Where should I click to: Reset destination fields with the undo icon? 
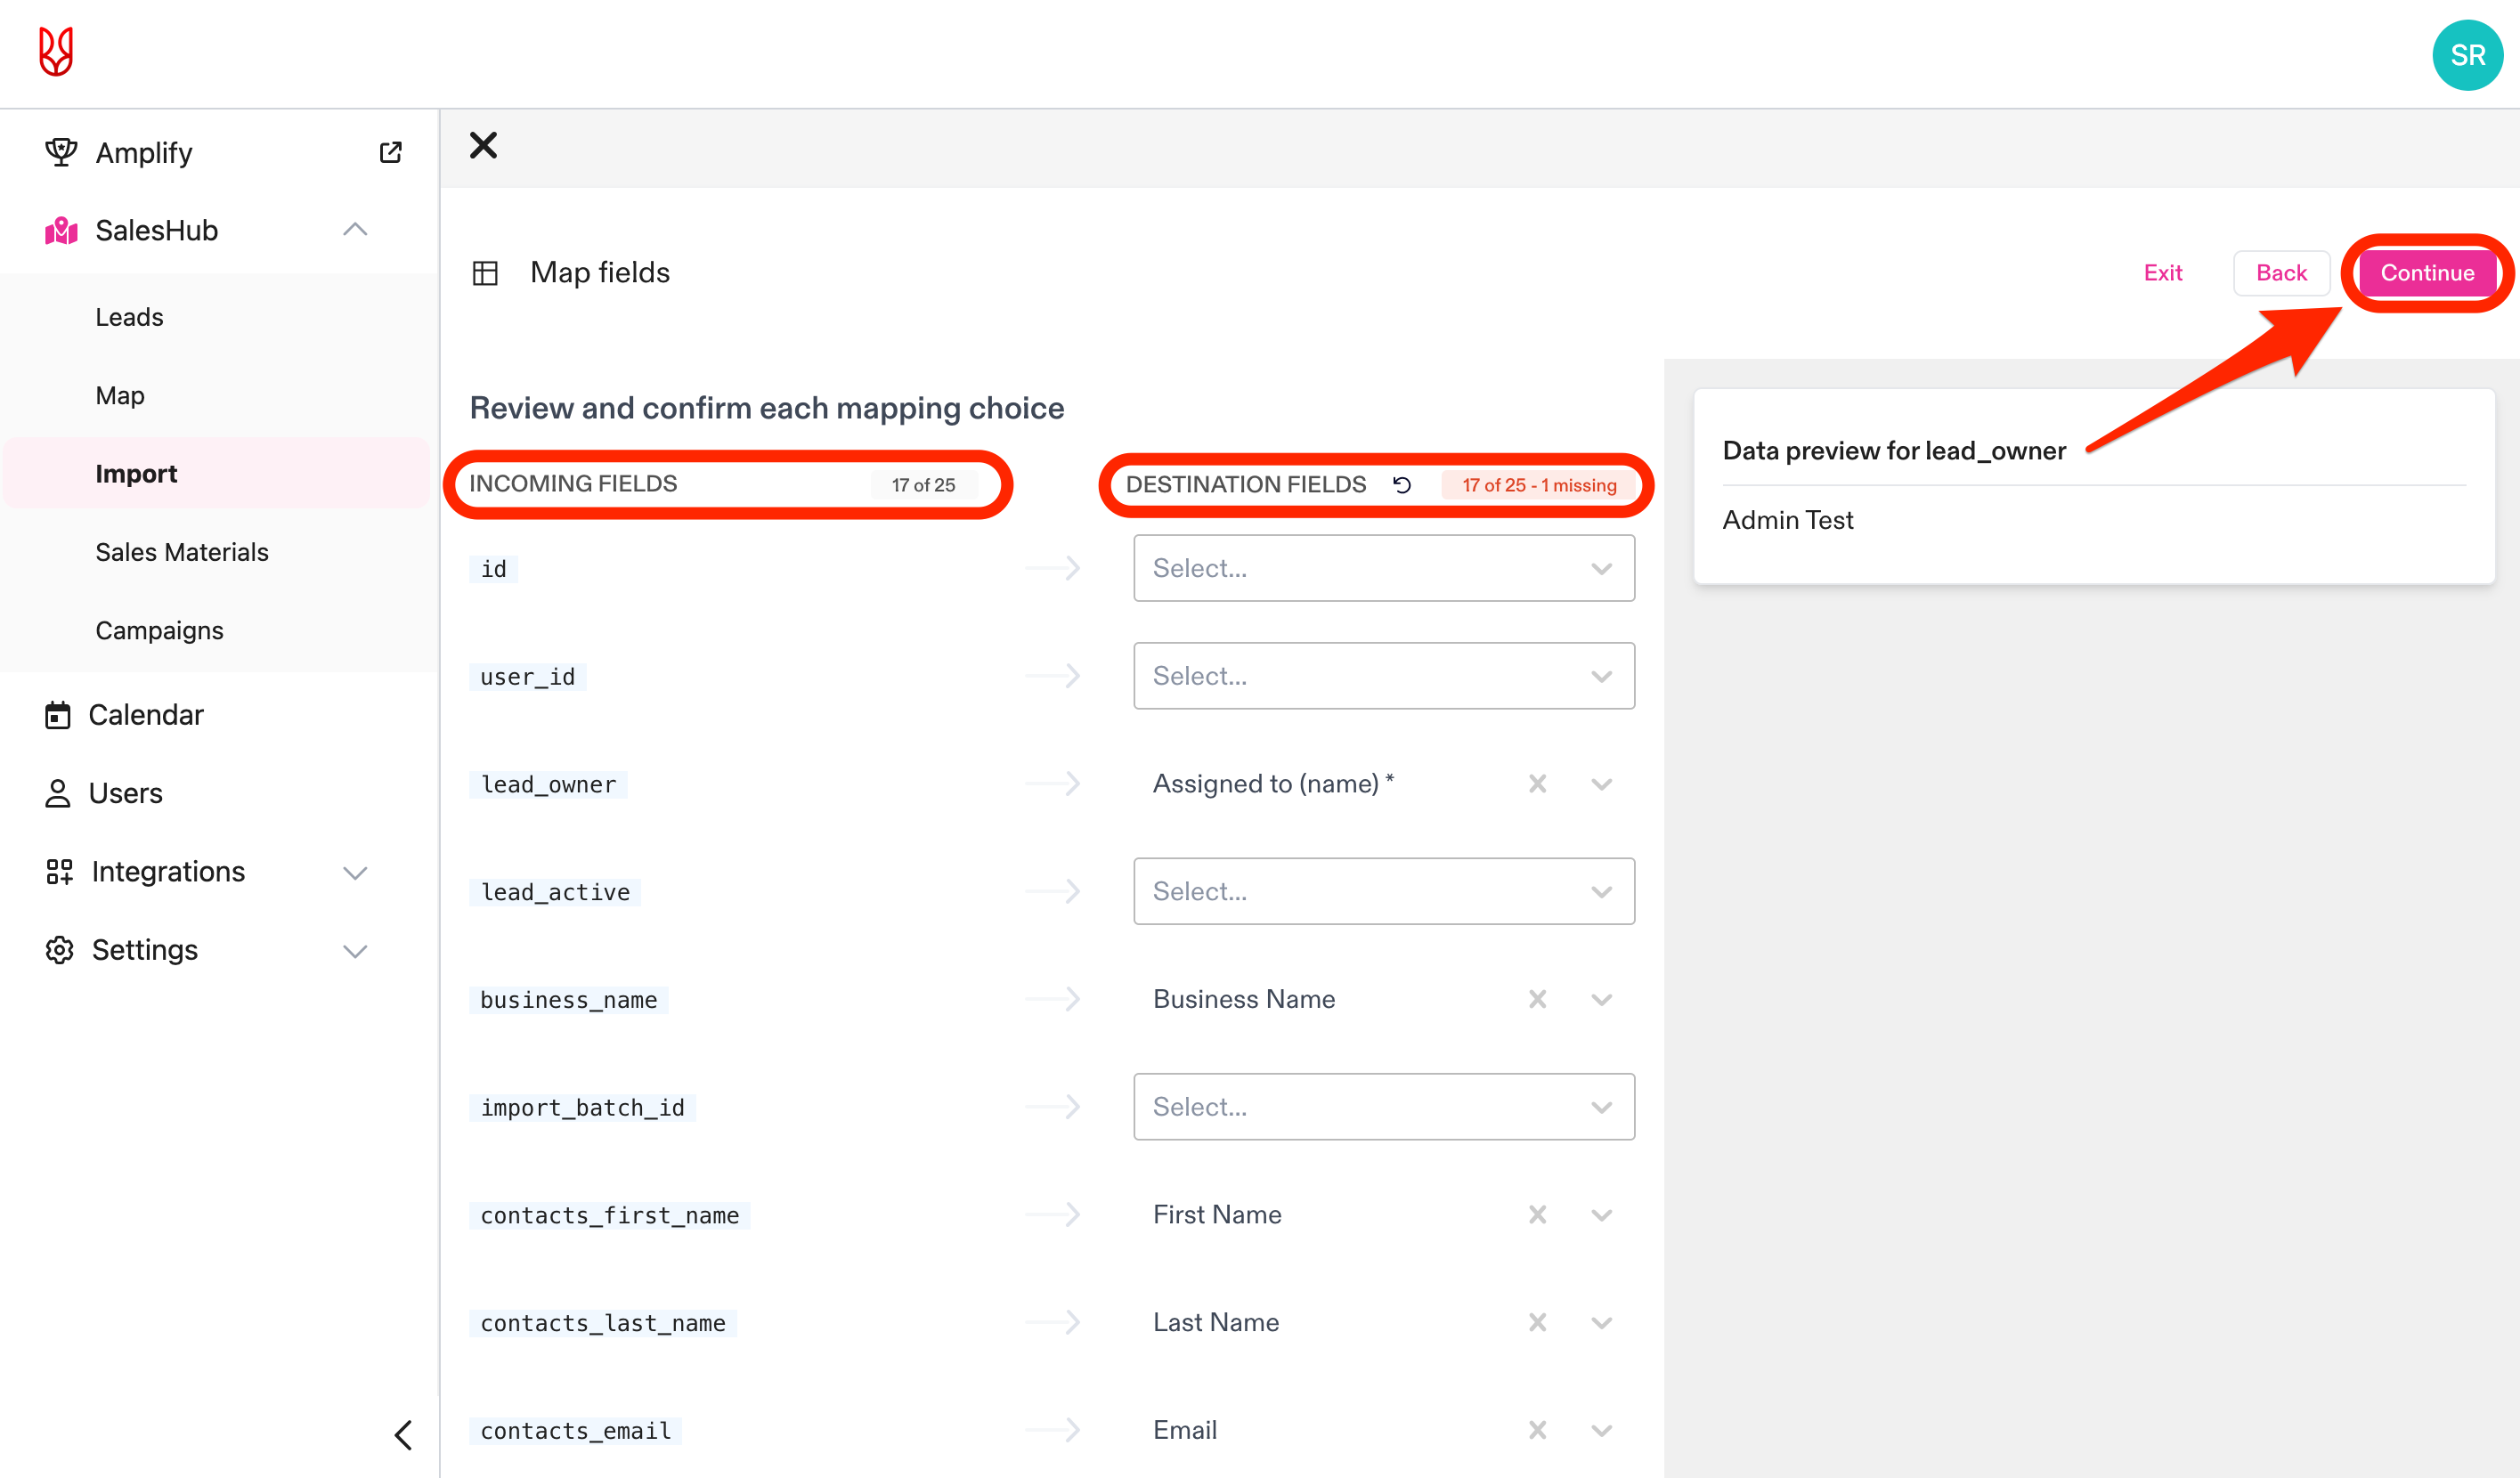(1402, 485)
